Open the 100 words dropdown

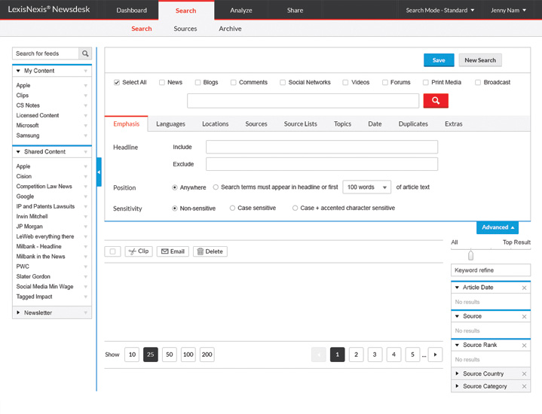pyautogui.click(x=367, y=187)
